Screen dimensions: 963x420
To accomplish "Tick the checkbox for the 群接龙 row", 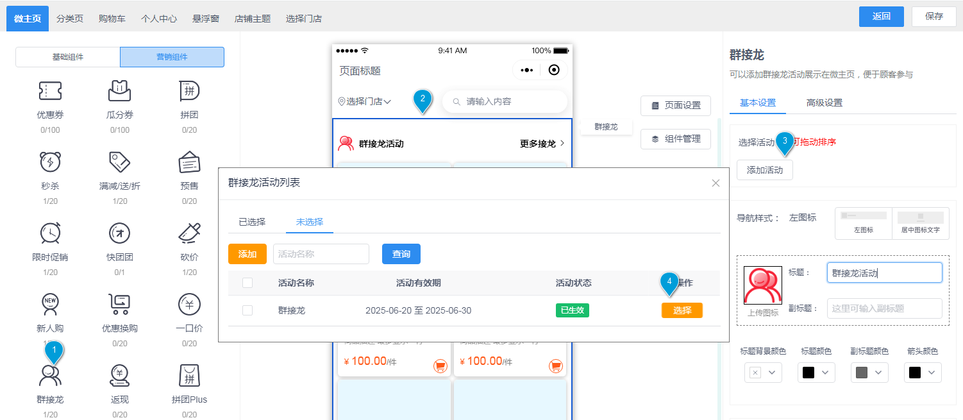I will point(247,310).
